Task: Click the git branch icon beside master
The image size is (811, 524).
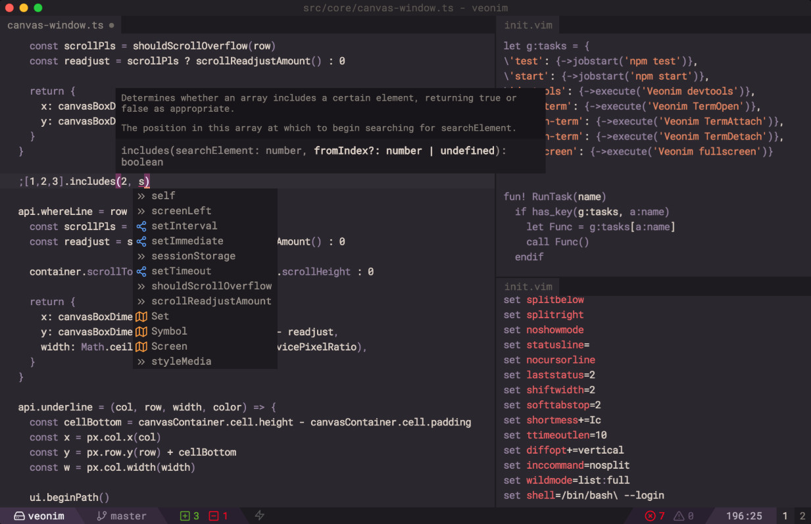Action: click(x=101, y=516)
